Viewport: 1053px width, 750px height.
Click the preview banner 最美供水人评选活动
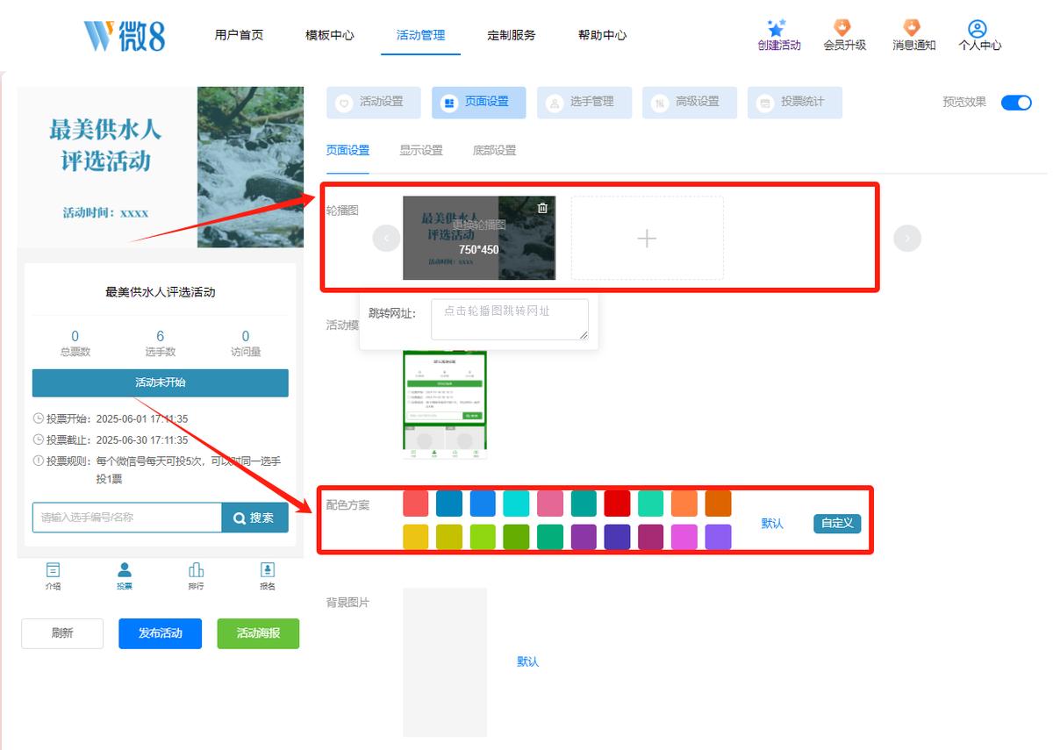click(x=161, y=167)
